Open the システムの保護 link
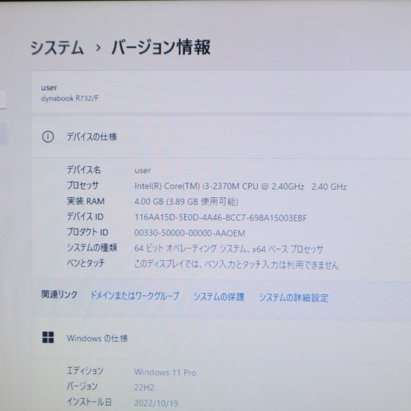Viewport: 411px width, 411px height. point(219,297)
